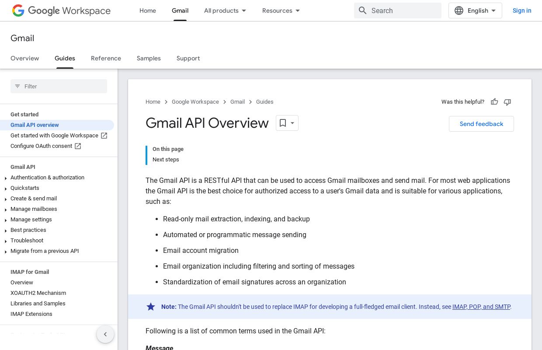The height and width of the screenshot is (350, 542).
Task: Expand the Quickstarts section
Action: point(6,189)
